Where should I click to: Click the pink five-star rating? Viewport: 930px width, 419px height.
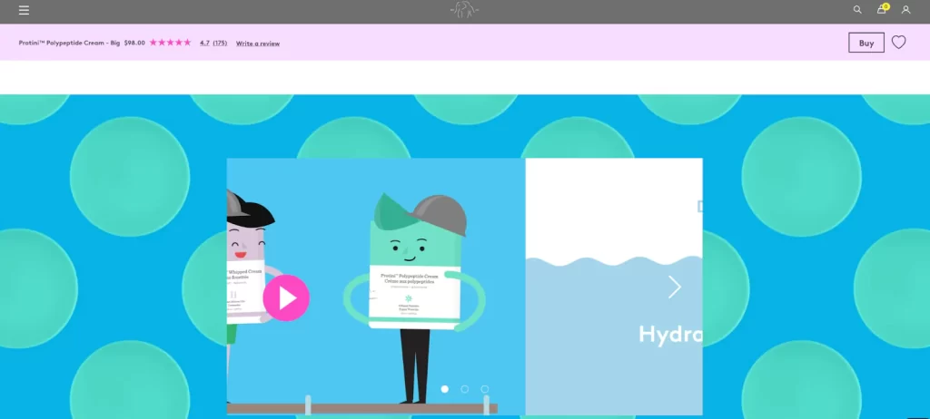coord(170,43)
